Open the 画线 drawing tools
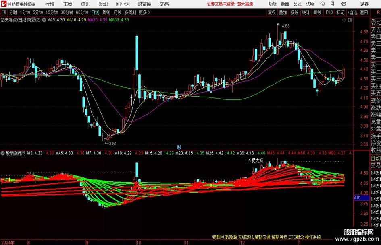This screenshot has width=381, height=245. click(x=317, y=12)
